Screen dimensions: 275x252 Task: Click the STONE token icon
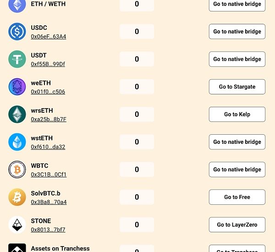17,225
